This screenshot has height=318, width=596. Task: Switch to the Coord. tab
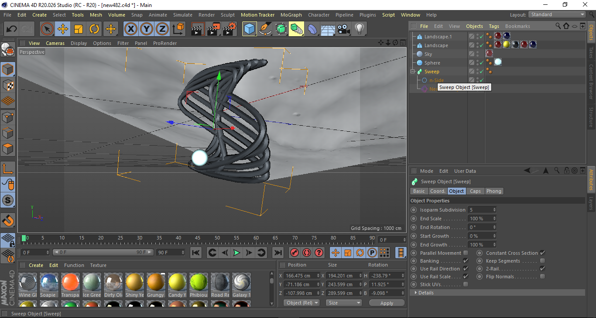tap(438, 191)
